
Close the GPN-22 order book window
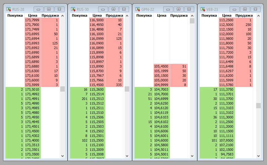189,9
